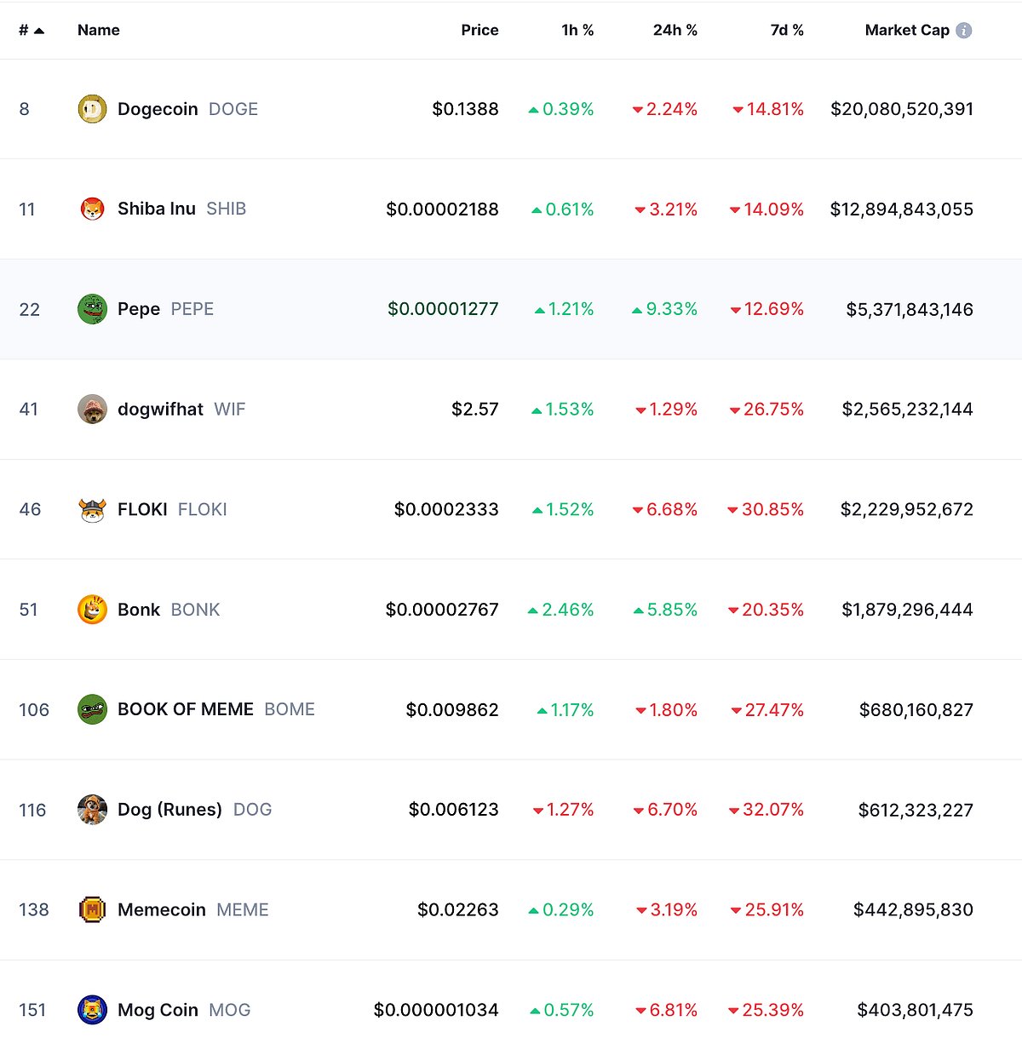Image resolution: width=1022 pixels, height=1049 pixels.
Task: Open the Dogecoin DOGE link
Action: point(158,109)
